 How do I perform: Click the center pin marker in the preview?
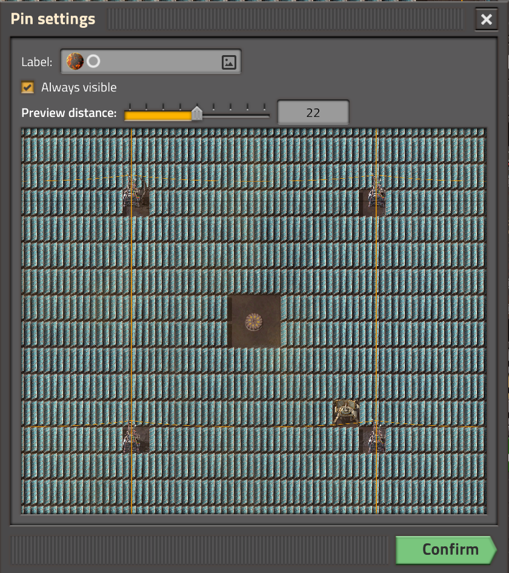coord(254,321)
